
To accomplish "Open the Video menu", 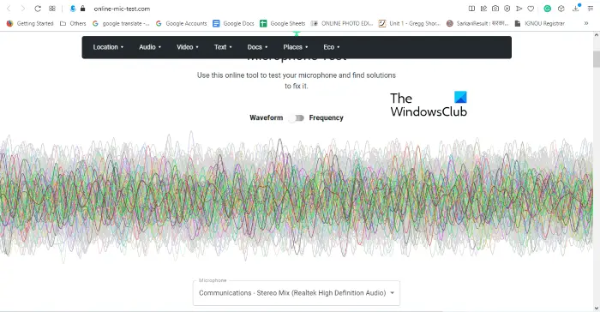I will click(188, 47).
